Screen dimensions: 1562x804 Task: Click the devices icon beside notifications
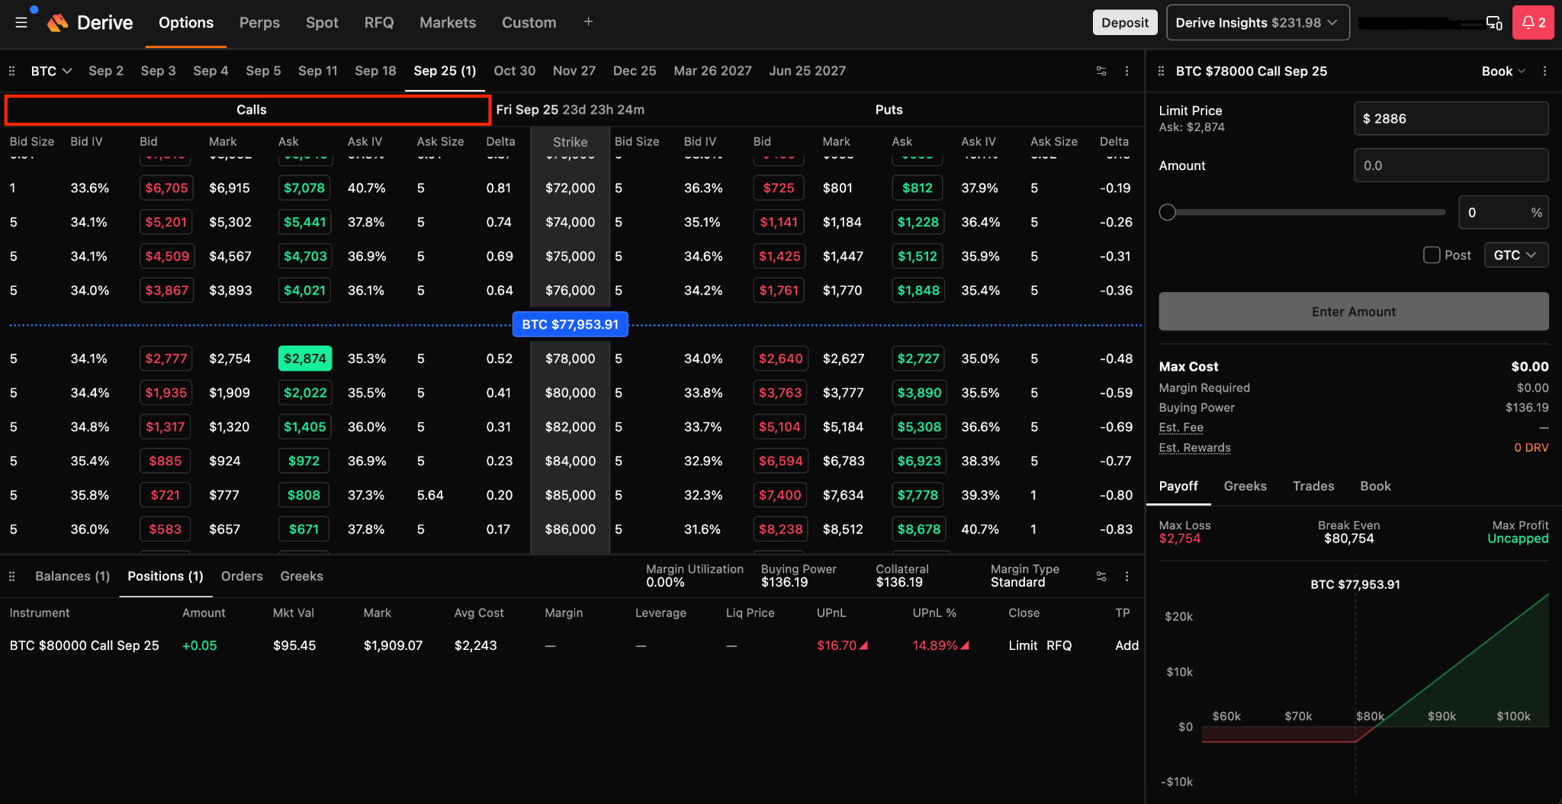coord(1494,23)
